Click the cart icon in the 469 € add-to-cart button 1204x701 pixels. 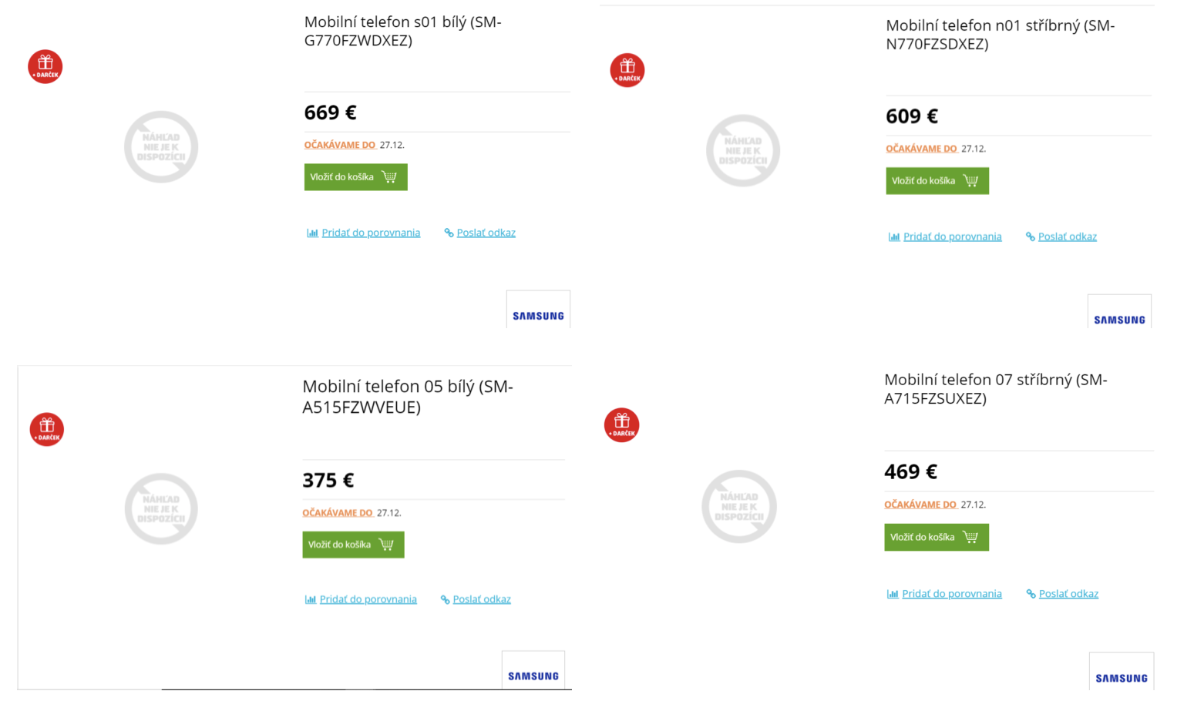(971, 537)
